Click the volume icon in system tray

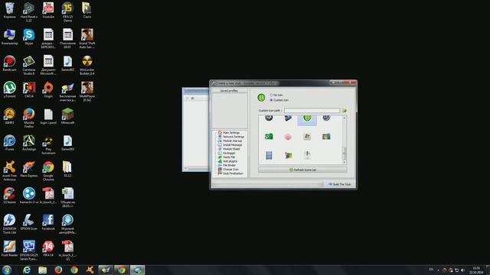462,270
